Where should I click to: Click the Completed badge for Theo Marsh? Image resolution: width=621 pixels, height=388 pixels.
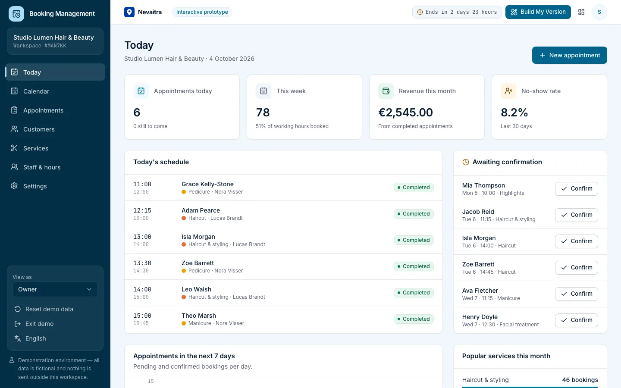[414, 319]
